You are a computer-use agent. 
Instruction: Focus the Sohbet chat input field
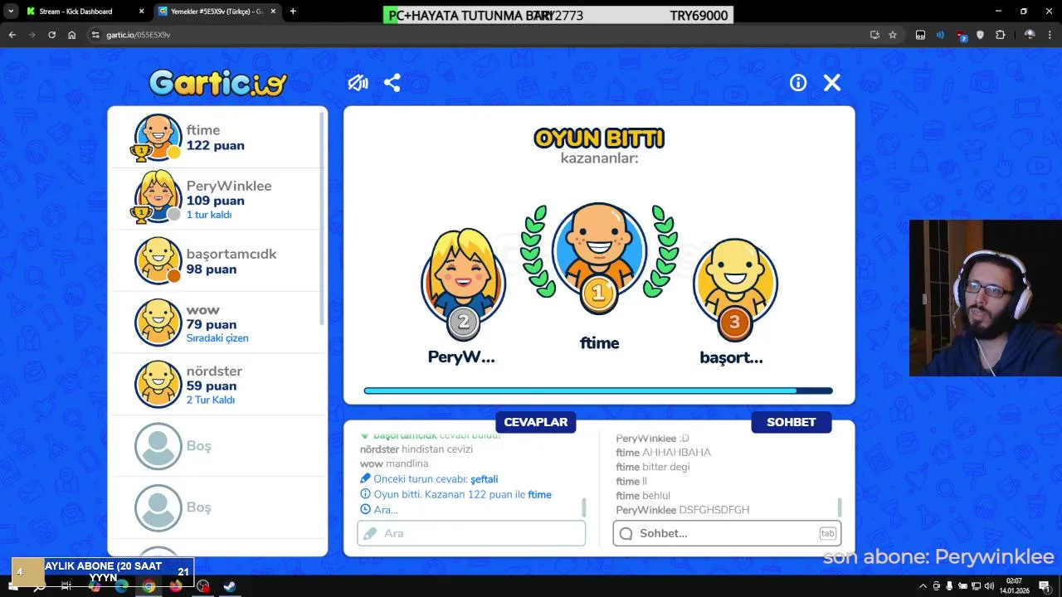[x=727, y=533]
